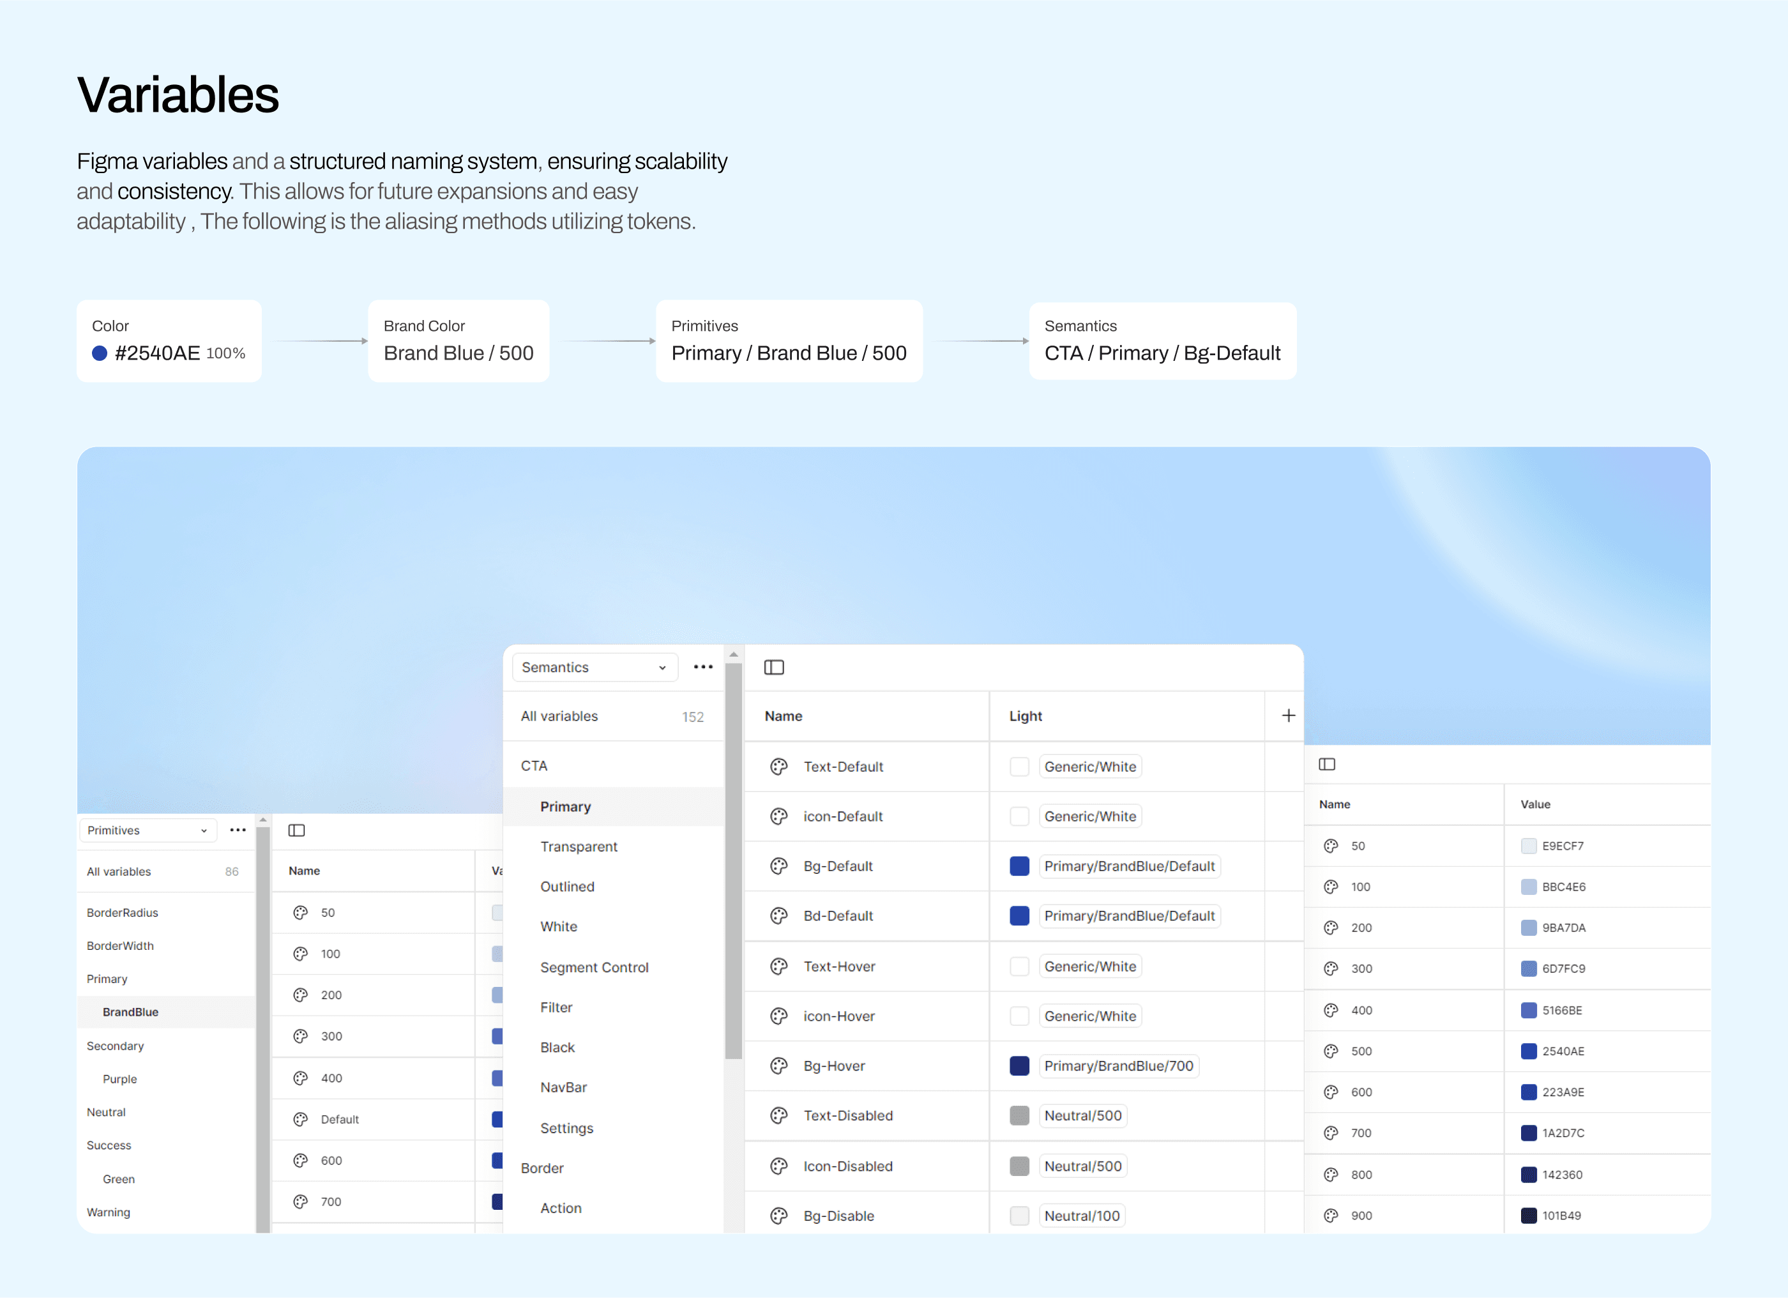
Task: Click Primary/BrandBlue/700 alias chip for Bg-Hover
Action: click(1118, 1065)
